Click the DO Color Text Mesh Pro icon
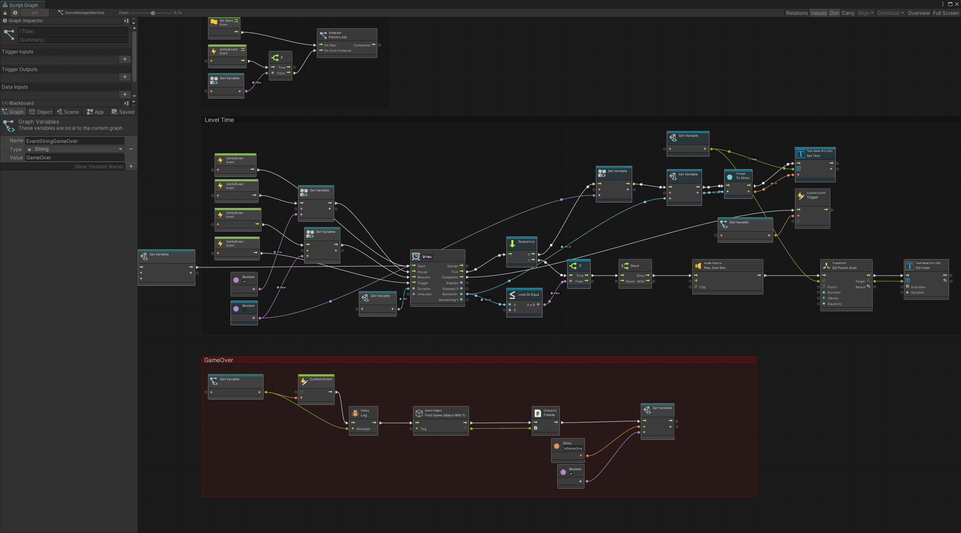This screenshot has width=961, height=533. [x=910, y=266]
